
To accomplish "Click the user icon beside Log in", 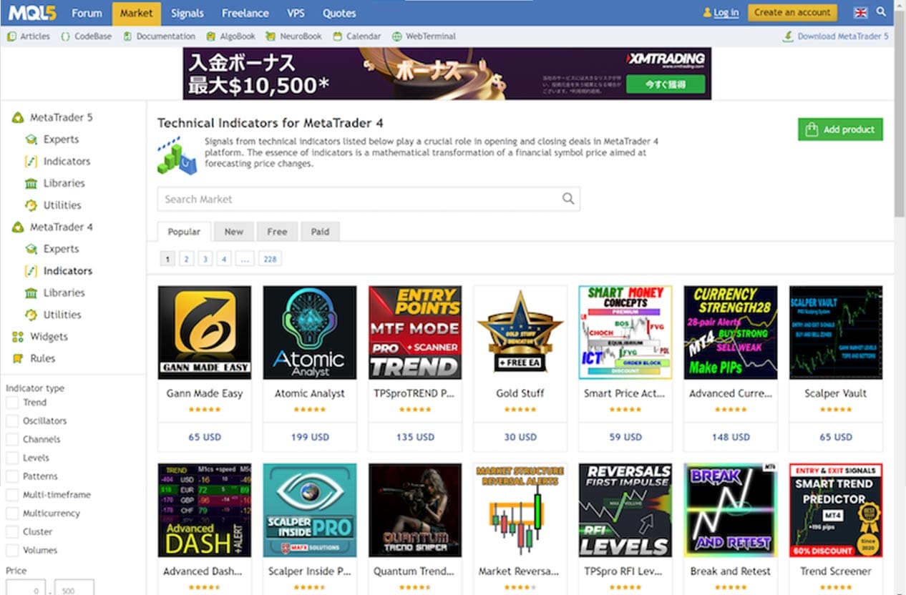I will pos(707,13).
